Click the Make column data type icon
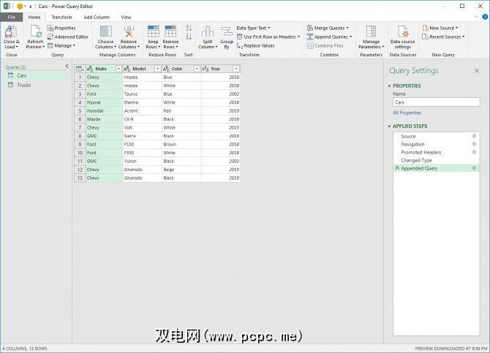The width and height of the screenshot is (490, 353). 90,69
